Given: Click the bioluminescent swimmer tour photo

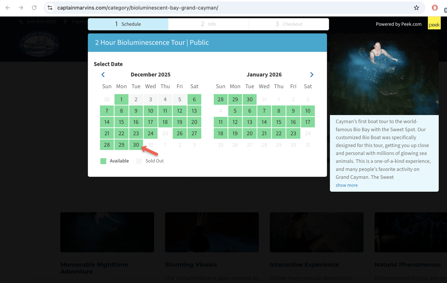Looking at the screenshot, I should tap(384, 74).
